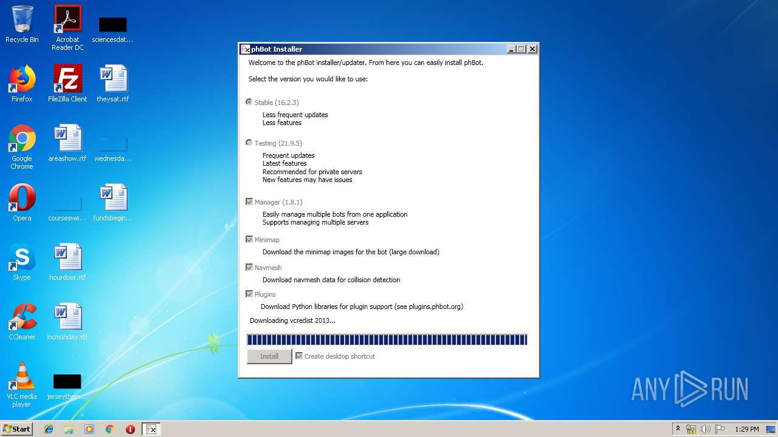The height and width of the screenshot is (437, 778).
Task: Toggle the Navmesh checkbox
Action: point(263,268)
